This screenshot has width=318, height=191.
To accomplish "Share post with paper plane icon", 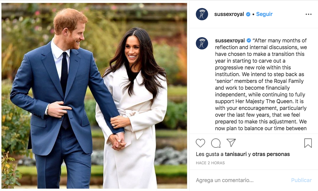I will click(231, 143).
